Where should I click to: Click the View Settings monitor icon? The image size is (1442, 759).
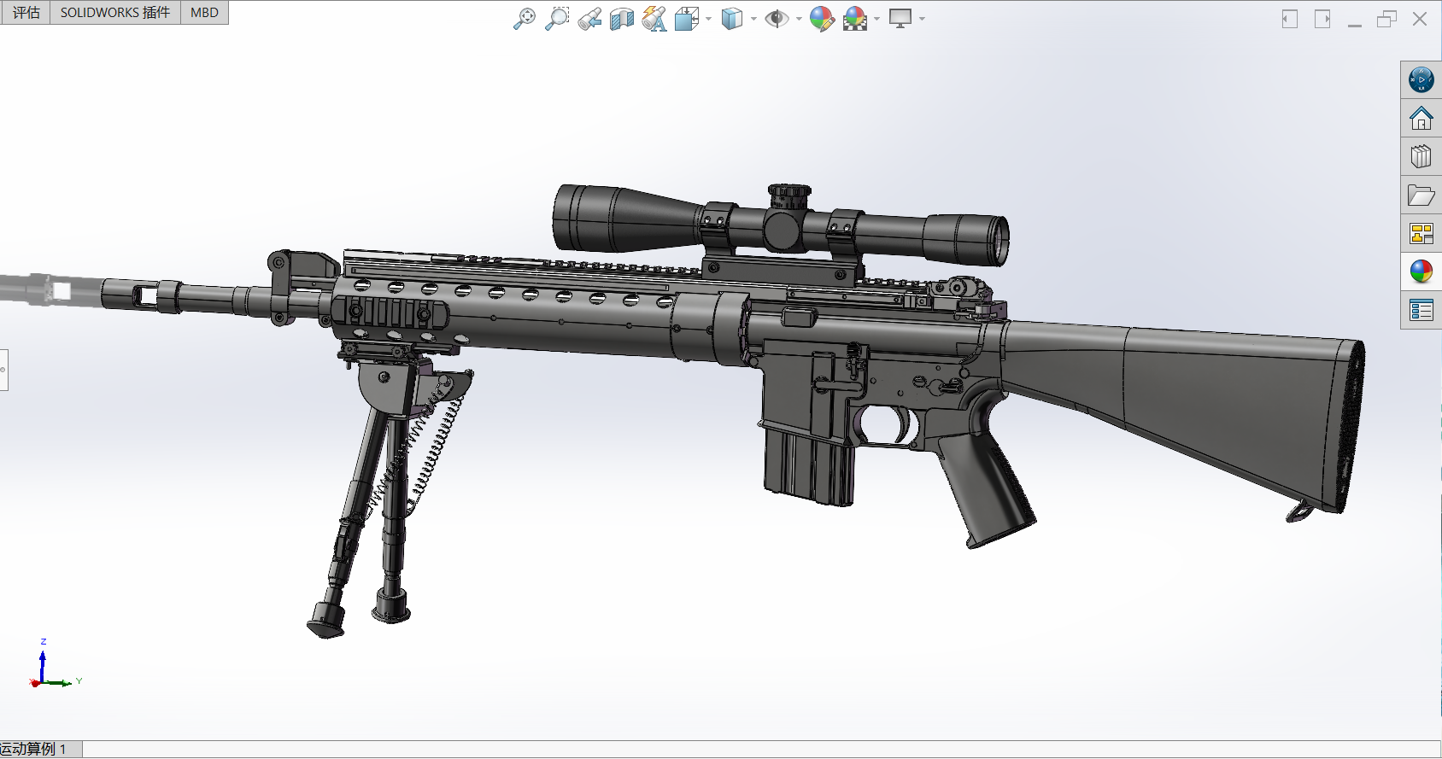[x=900, y=19]
